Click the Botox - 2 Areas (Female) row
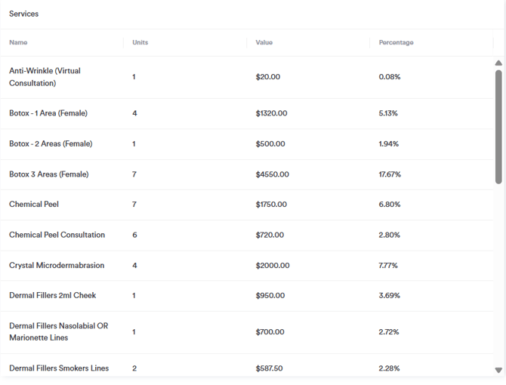 tap(50, 143)
